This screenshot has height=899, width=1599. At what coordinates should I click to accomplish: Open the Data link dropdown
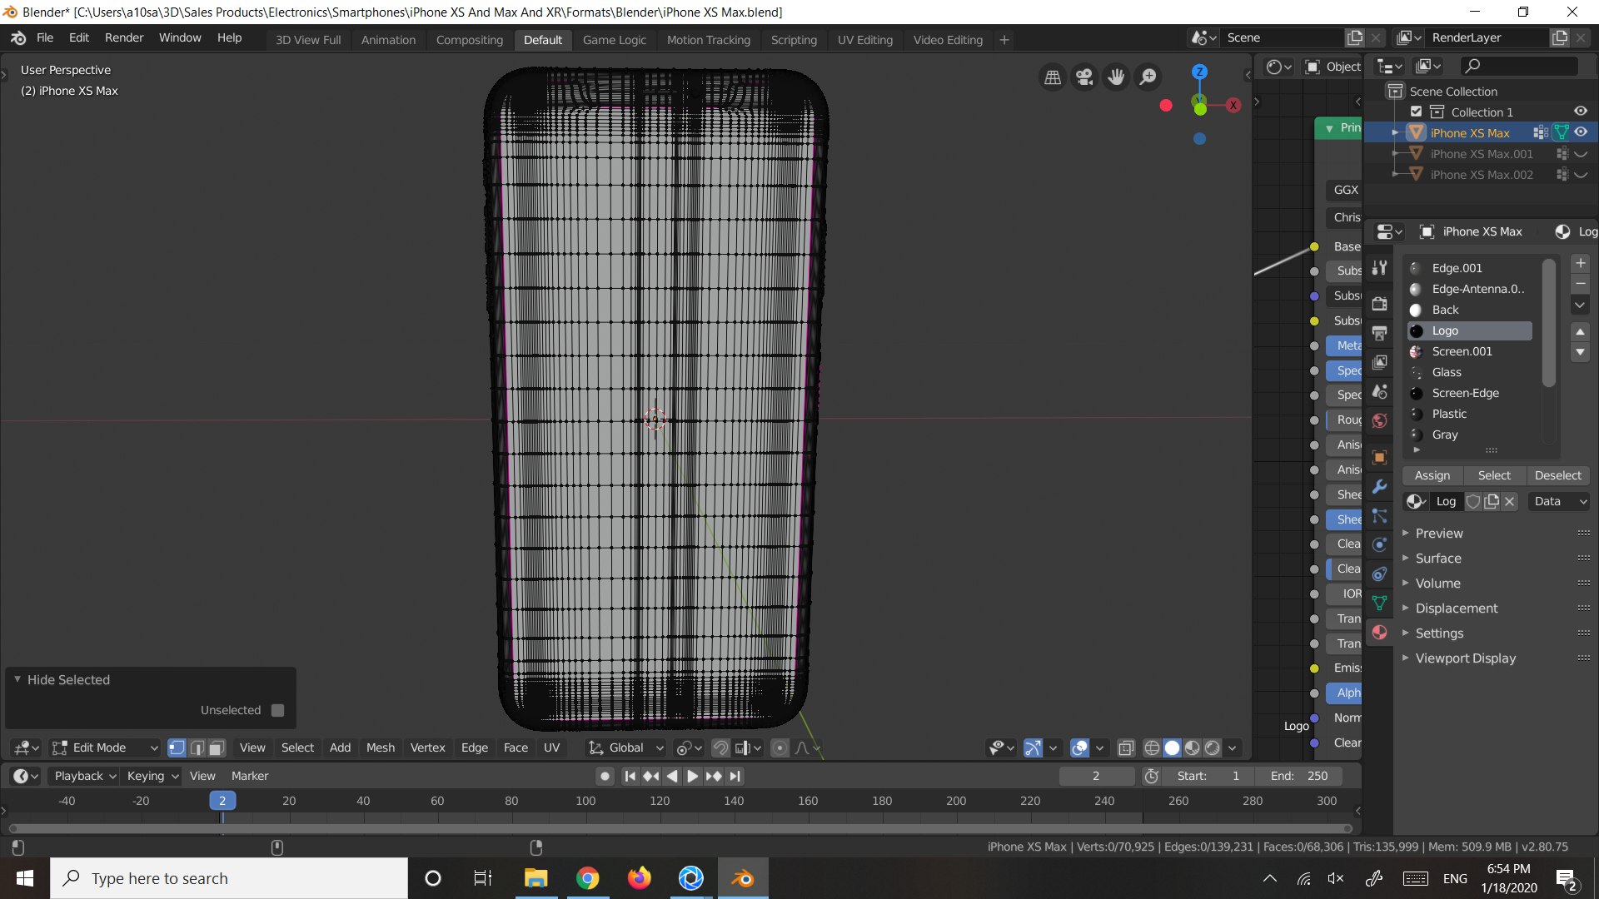1559,501
